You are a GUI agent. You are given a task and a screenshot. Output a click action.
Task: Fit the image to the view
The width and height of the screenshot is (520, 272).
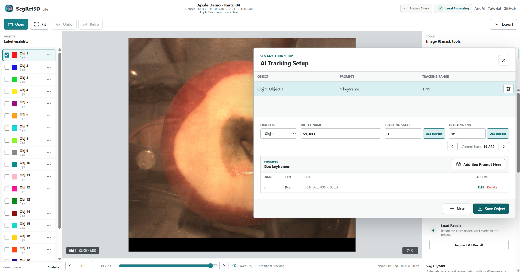40,24
